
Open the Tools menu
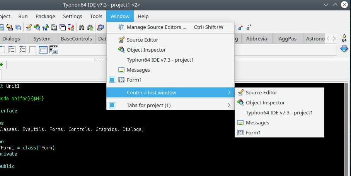[96, 16]
